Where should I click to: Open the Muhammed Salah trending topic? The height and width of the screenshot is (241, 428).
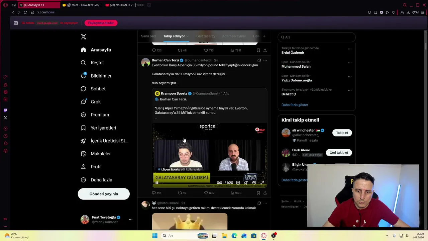pyautogui.click(x=296, y=66)
